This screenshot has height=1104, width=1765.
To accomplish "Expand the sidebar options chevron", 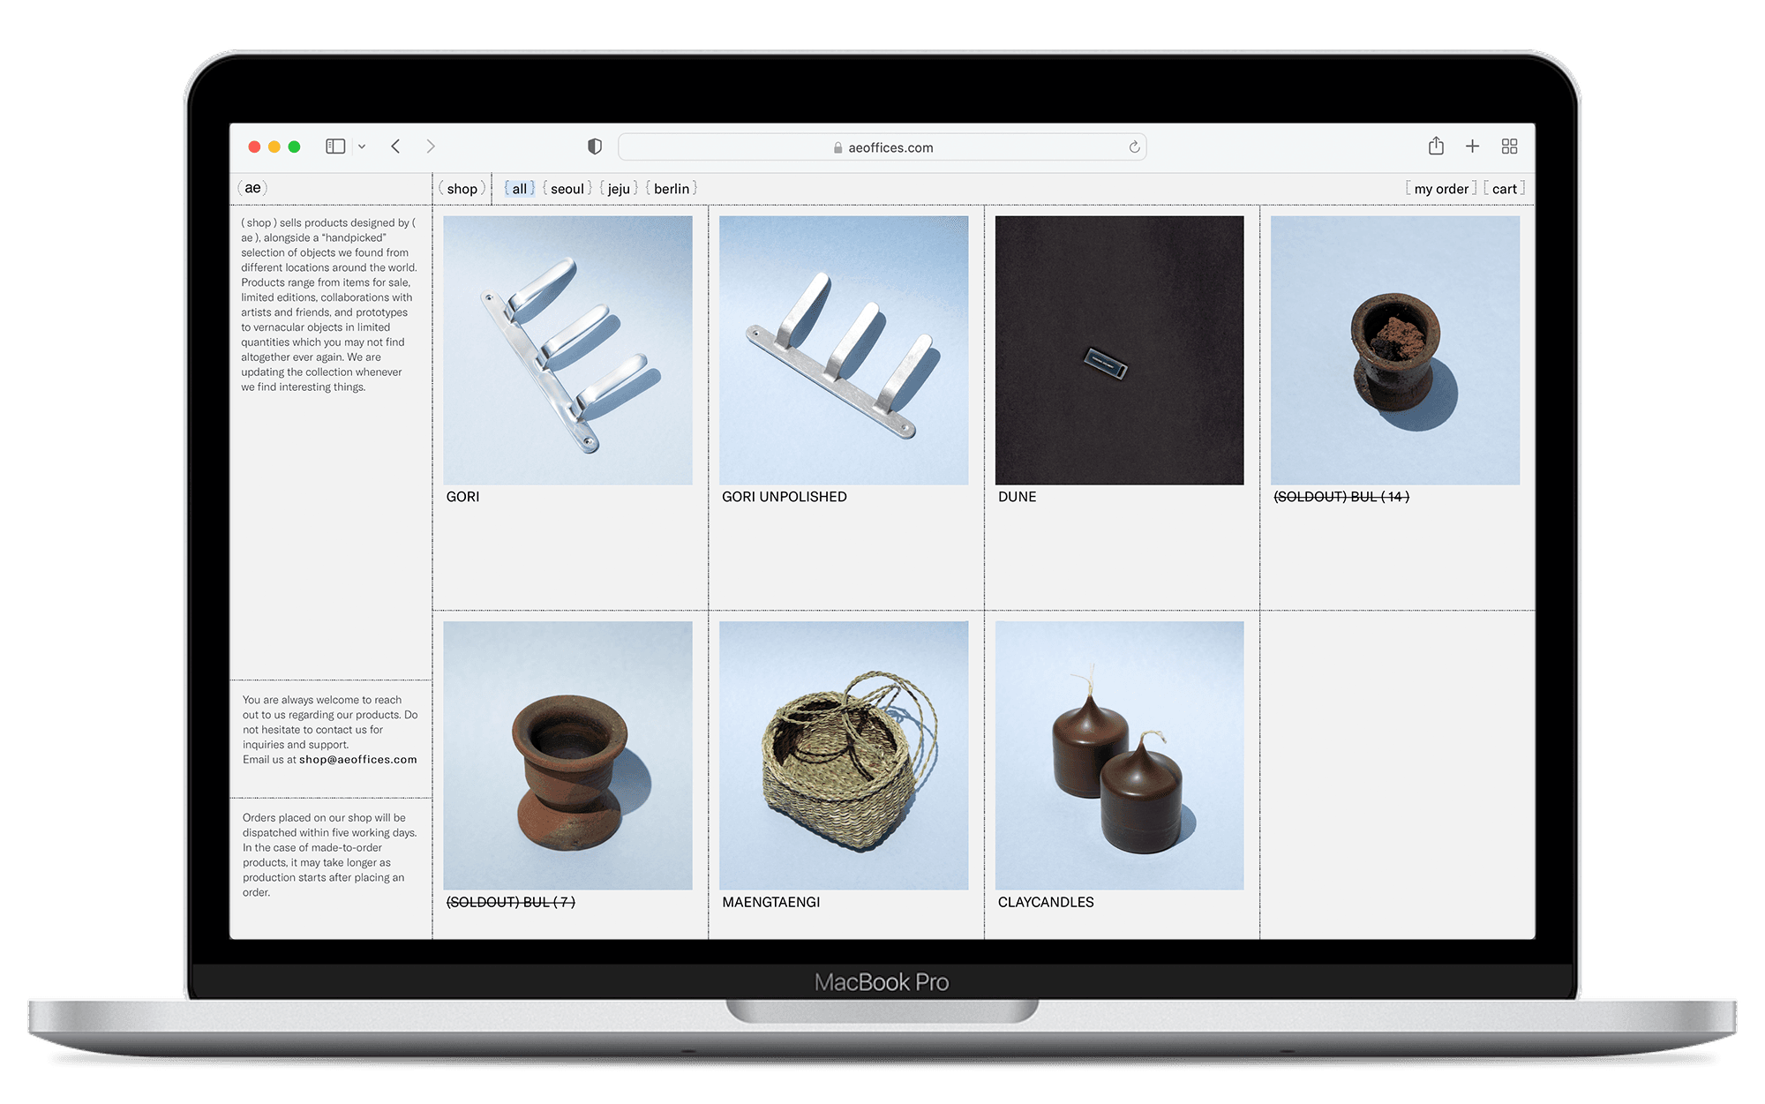I will (362, 146).
